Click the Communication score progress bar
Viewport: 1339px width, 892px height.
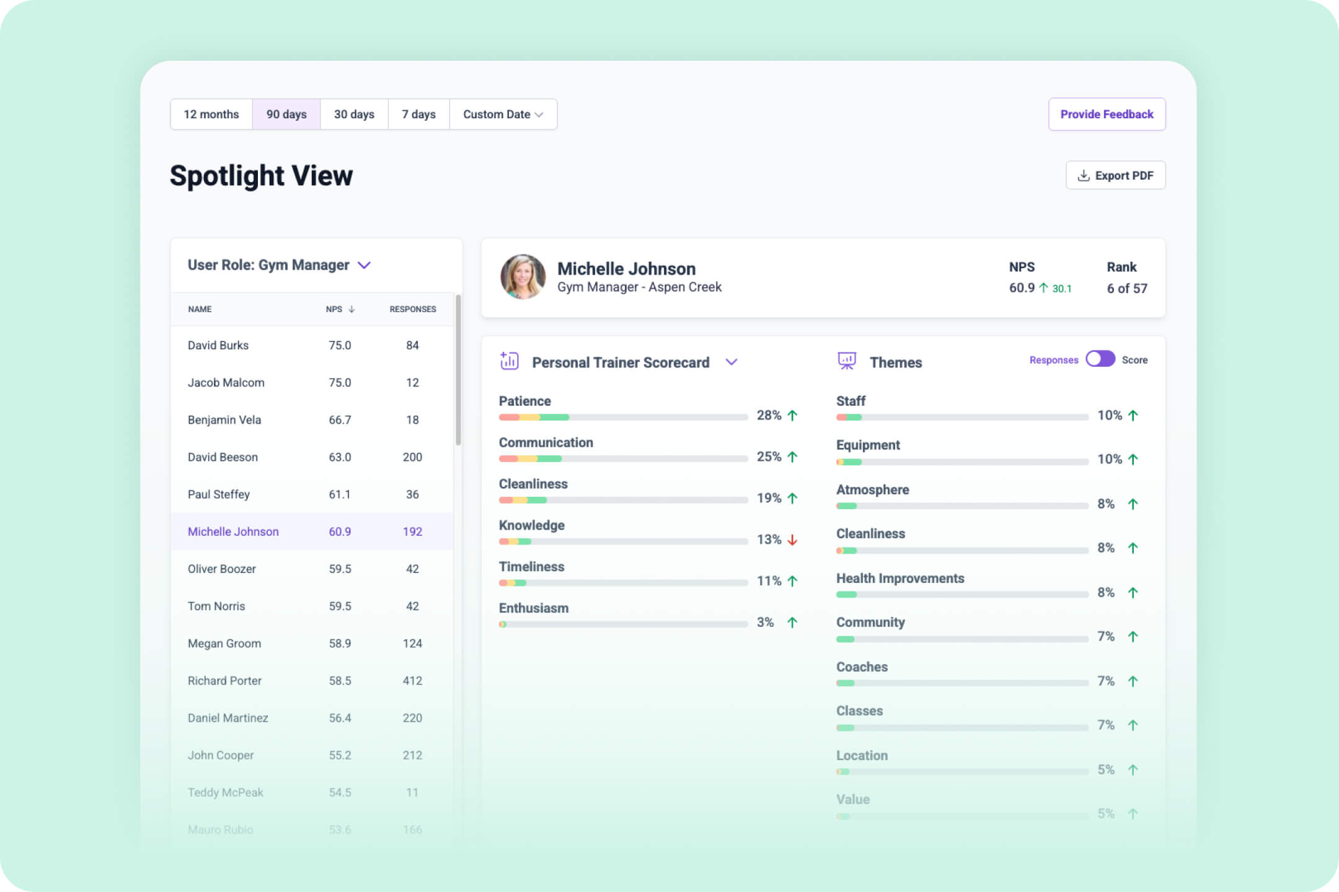tap(623, 459)
